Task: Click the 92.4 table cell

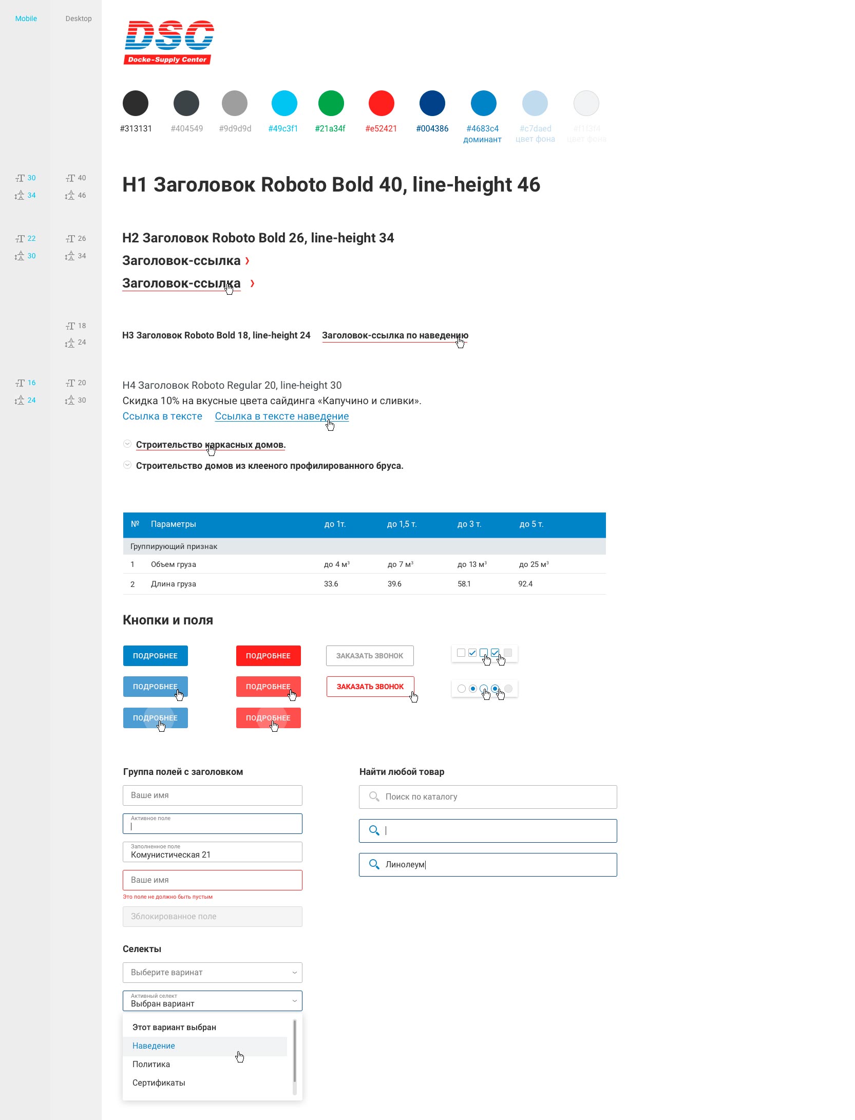Action: [525, 584]
